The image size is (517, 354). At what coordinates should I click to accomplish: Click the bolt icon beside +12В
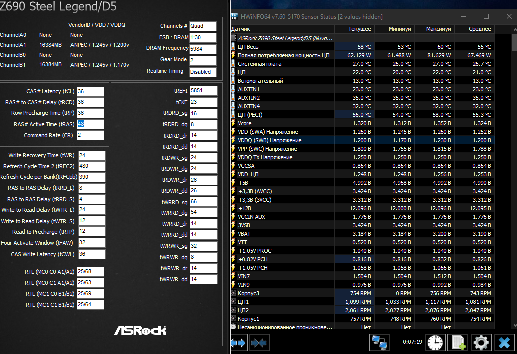233,208
